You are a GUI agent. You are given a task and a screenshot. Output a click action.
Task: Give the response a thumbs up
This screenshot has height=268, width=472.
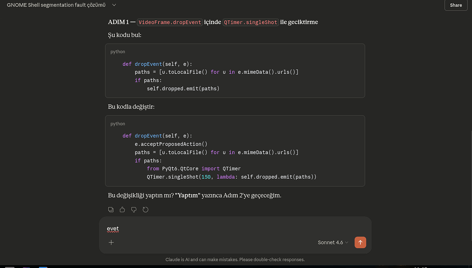coord(122,210)
